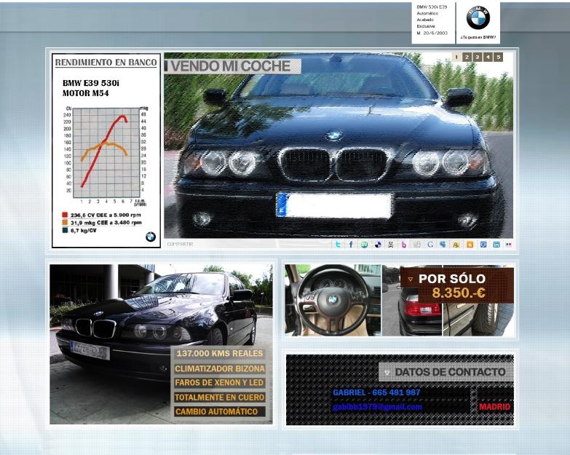Screen dimensions: 570x455
Task: Click 'CAMBIO AUTOMÁTICO' feature label
Action: tap(220, 412)
